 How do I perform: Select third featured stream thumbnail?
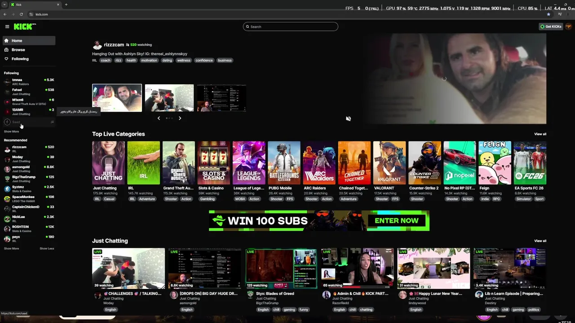coord(221,98)
